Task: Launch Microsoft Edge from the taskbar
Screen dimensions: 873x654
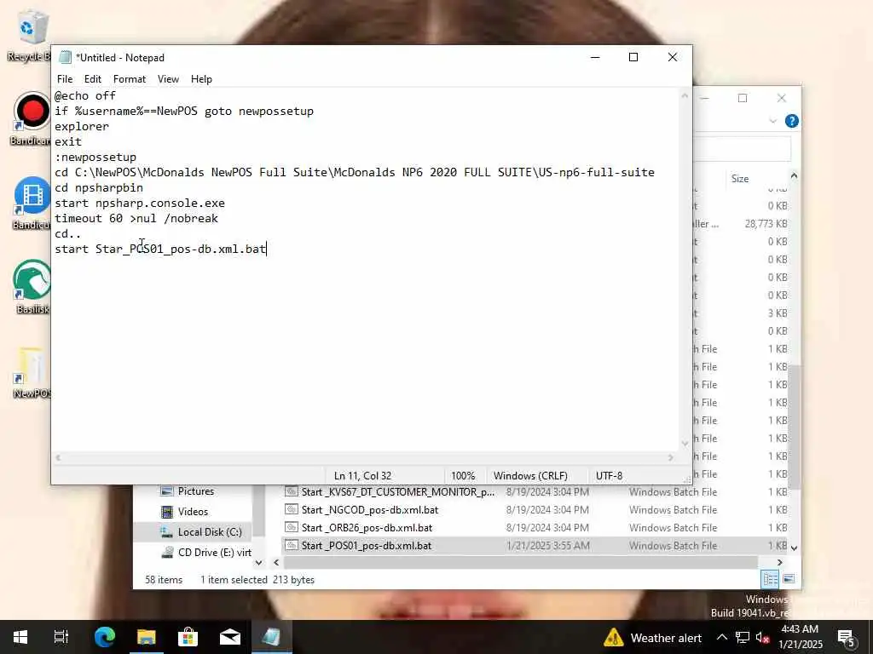Action: (x=104, y=637)
